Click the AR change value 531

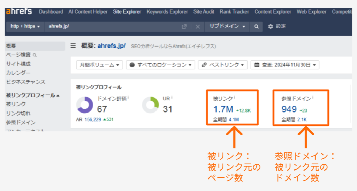point(108,119)
